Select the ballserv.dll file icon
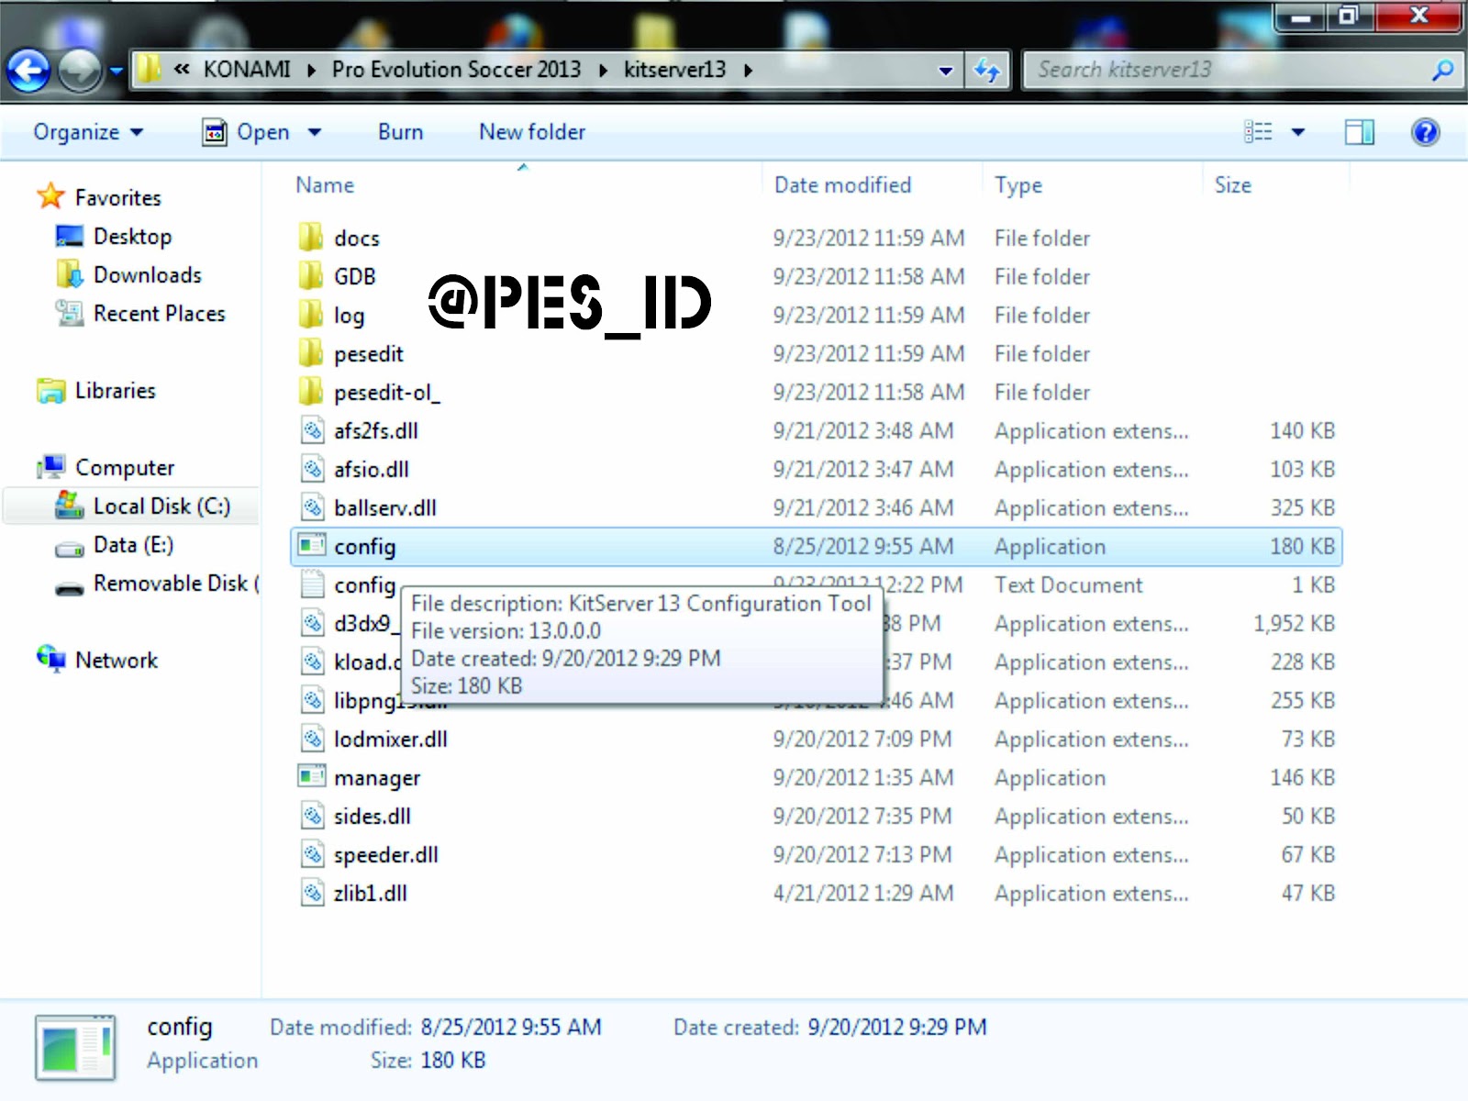Screen dimensions: 1468x1101 click(312, 507)
